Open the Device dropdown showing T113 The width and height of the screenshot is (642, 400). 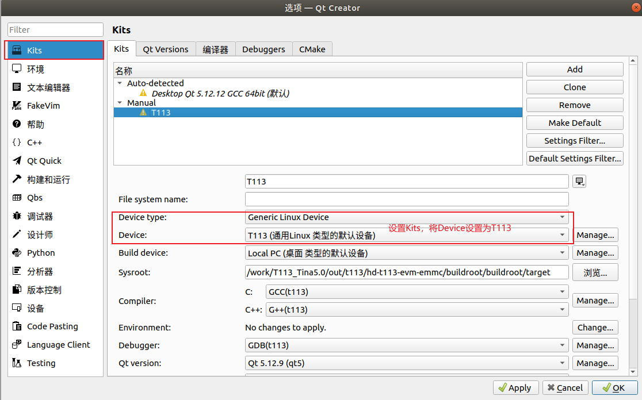(407, 235)
